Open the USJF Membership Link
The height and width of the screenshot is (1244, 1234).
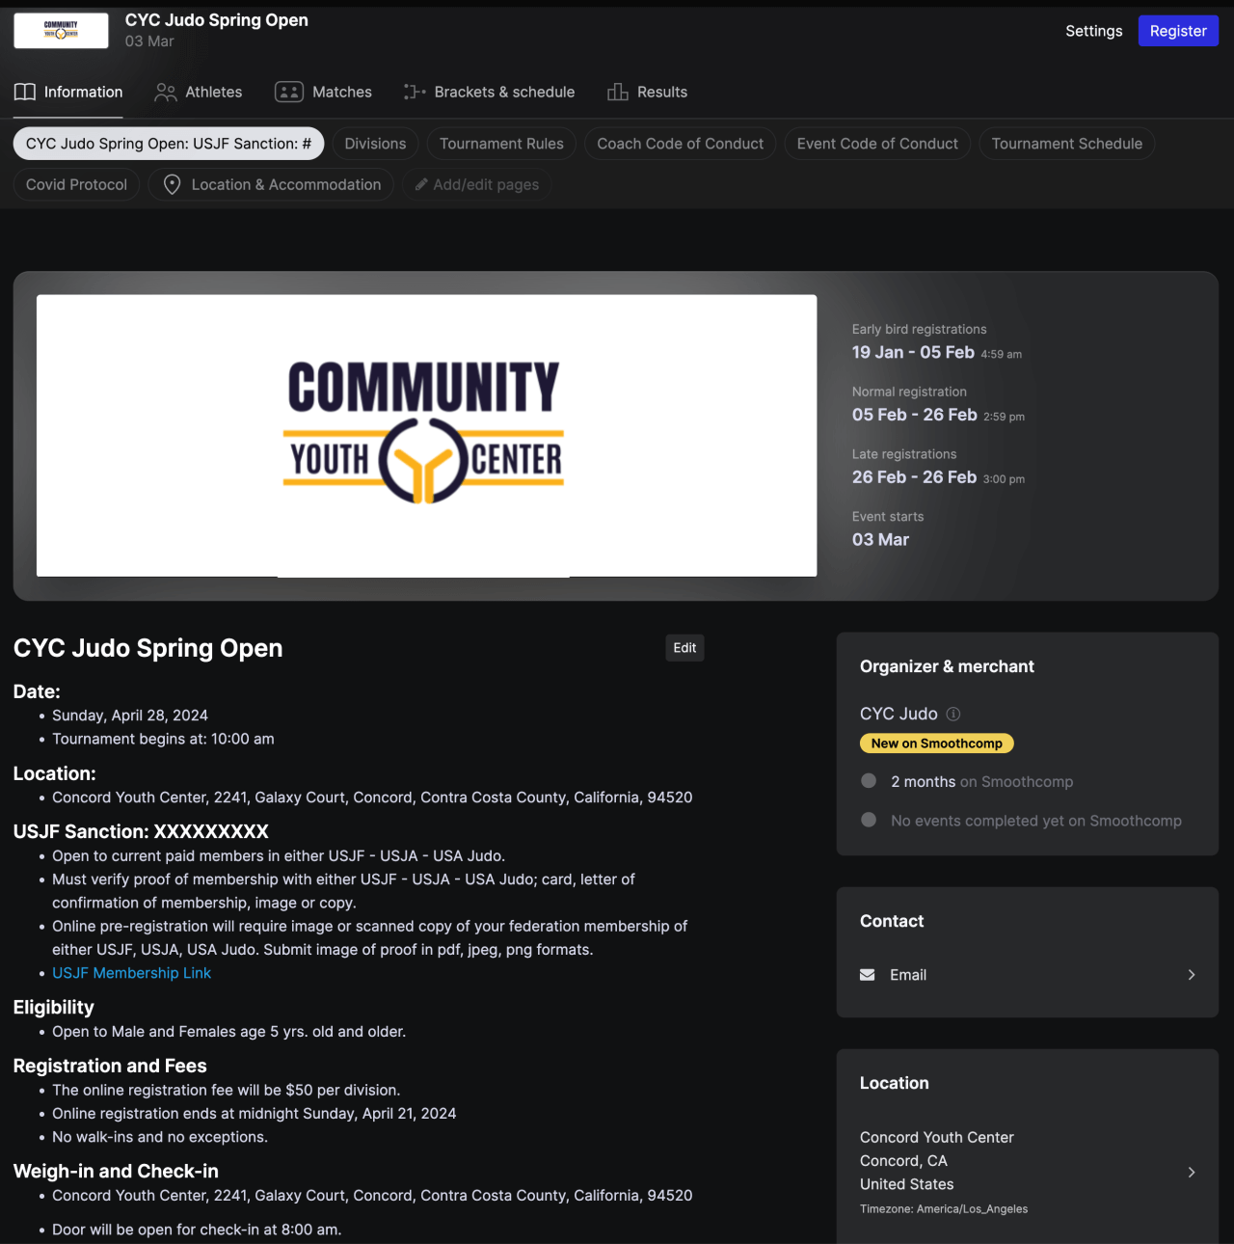point(131,973)
